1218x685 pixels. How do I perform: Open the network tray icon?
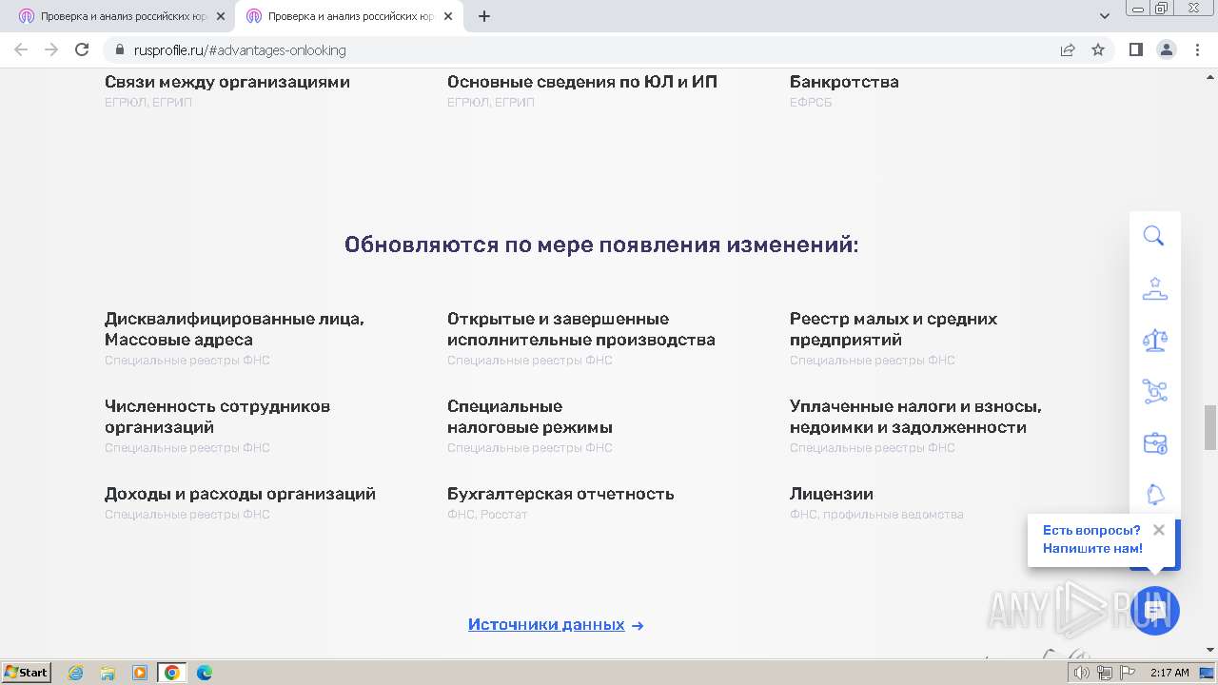(1105, 673)
